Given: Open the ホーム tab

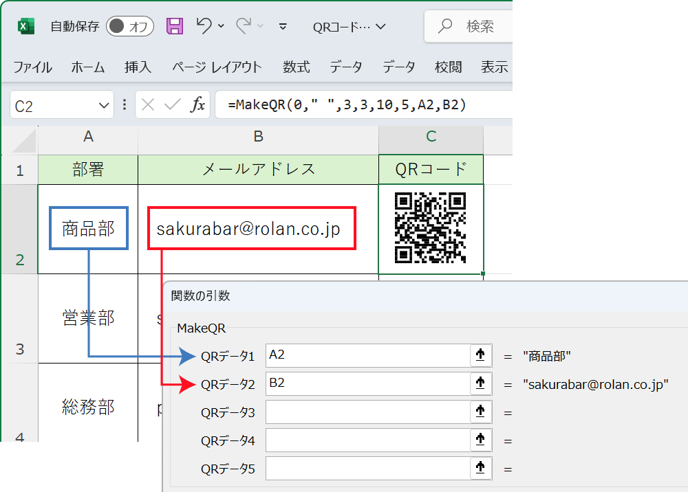Looking at the screenshot, I should 88,67.
